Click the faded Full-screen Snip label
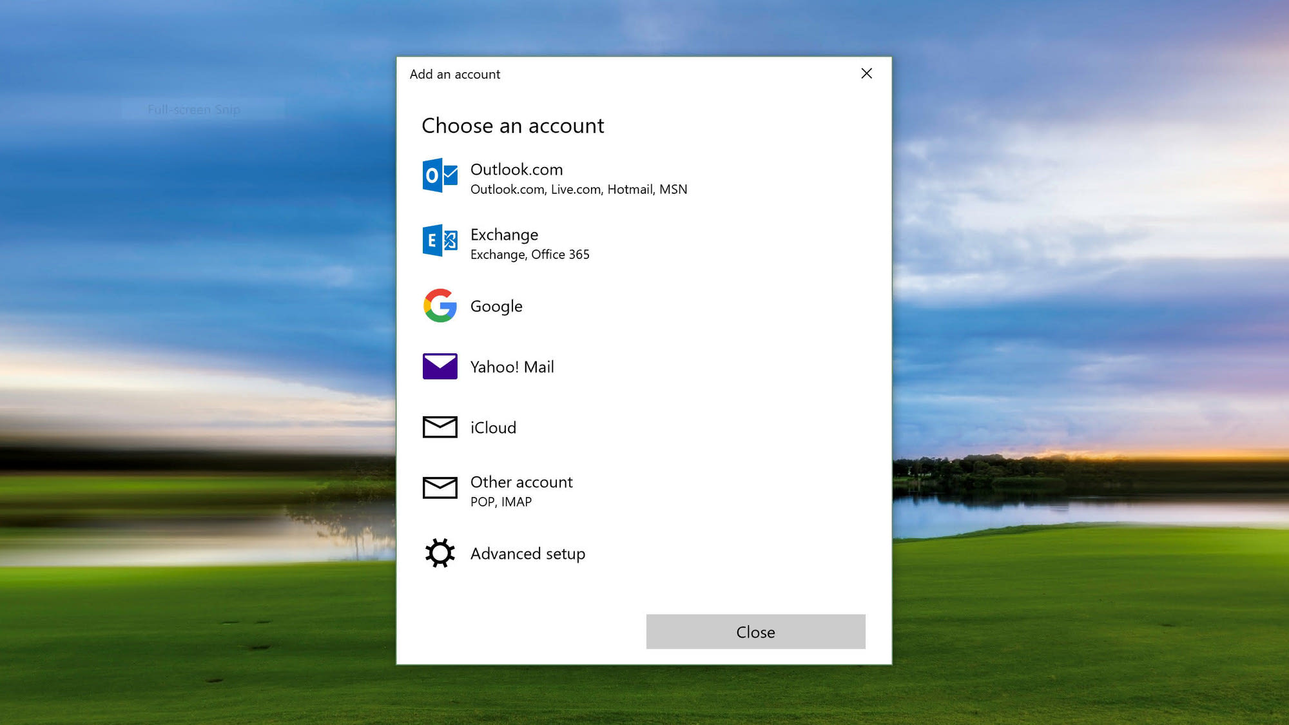This screenshot has width=1289, height=725. coord(194,110)
